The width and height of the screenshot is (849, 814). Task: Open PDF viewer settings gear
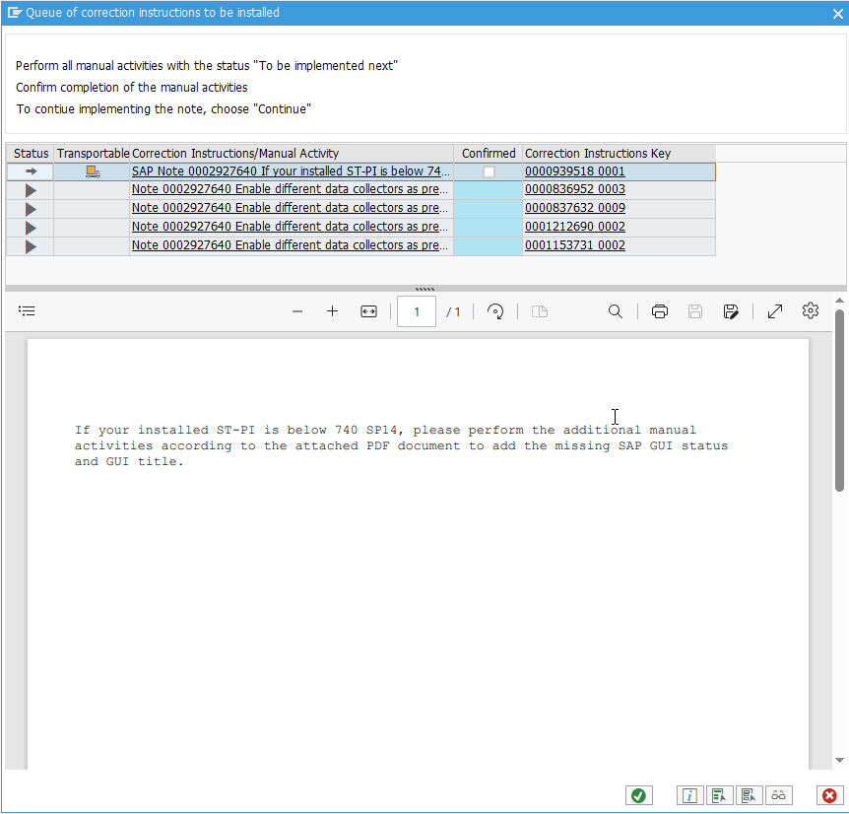click(811, 310)
